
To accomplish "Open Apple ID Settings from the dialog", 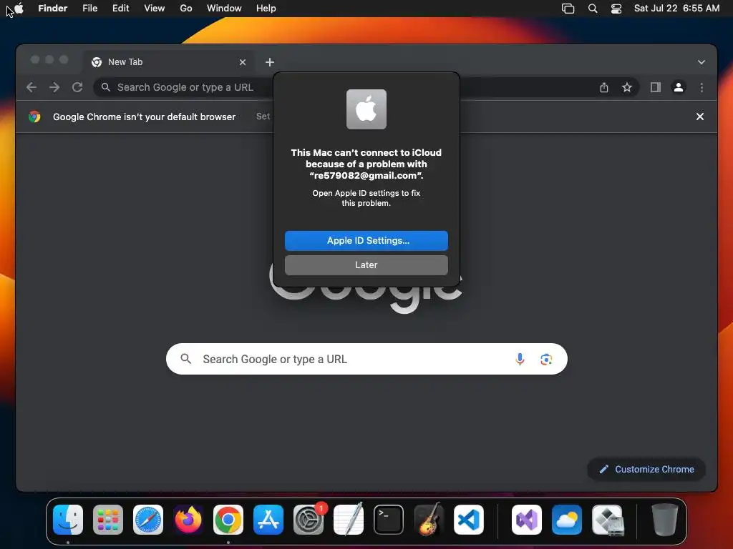I will [x=366, y=240].
